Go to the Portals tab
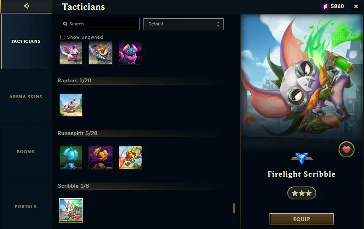This screenshot has width=364, height=229. pos(25,207)
